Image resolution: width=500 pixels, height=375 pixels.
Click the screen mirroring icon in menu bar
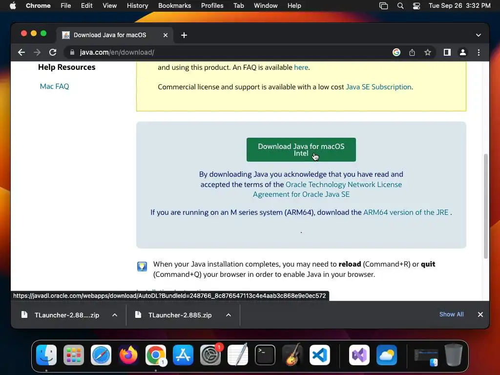coord(383,6)
